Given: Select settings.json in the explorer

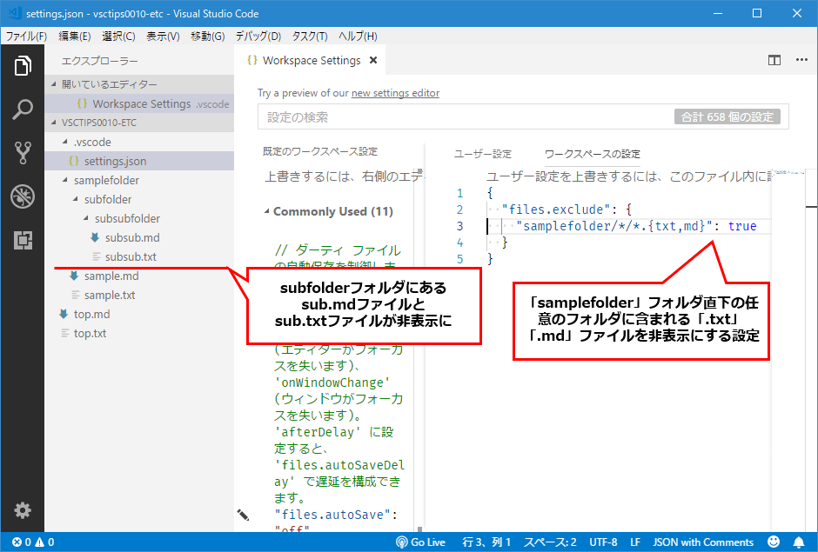Looking at the screenshot, I should tap(139, 161).
